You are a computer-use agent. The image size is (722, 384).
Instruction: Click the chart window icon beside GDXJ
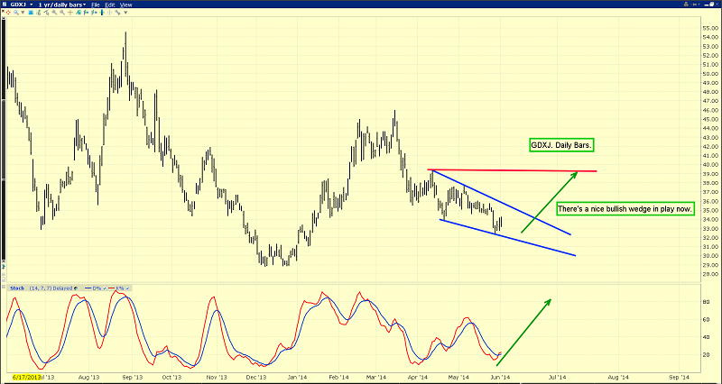[x=5, y=5]
